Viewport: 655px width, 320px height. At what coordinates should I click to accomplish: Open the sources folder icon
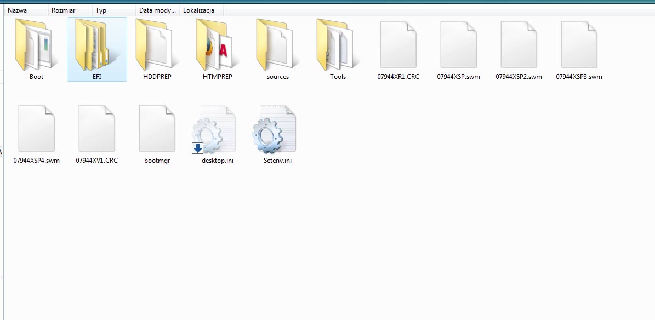pos(277,45)
